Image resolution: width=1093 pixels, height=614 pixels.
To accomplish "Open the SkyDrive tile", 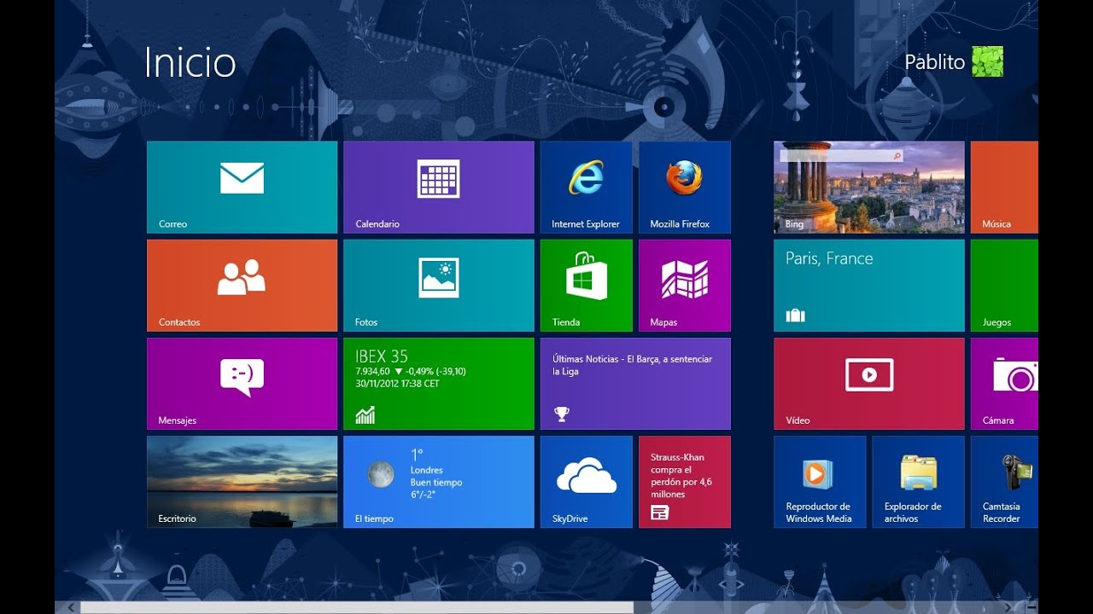I will coord(587,482).
